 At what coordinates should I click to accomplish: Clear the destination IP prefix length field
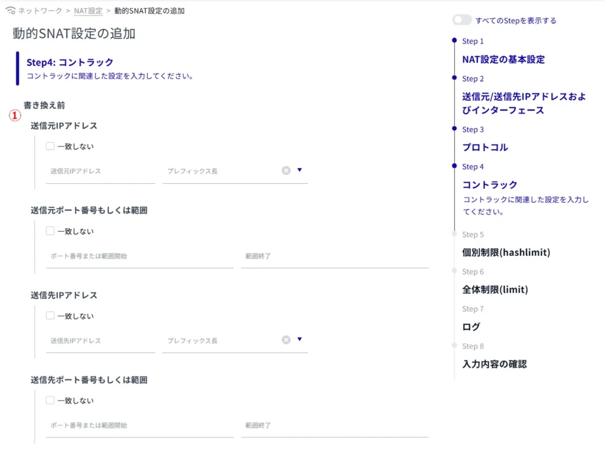point(286,340)
